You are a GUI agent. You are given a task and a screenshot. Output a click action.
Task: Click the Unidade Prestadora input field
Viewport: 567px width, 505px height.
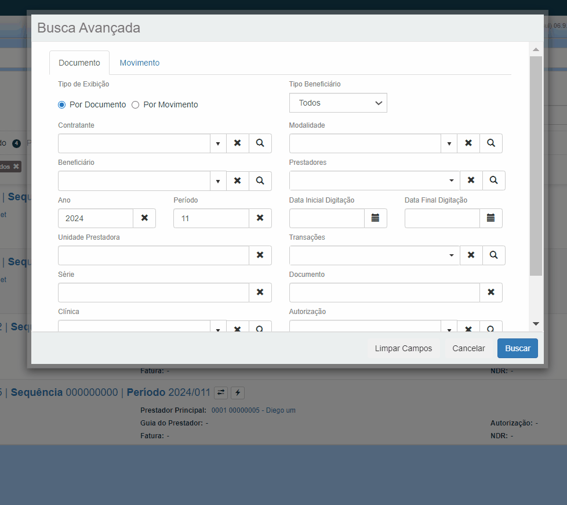click(x=154, y=255)
